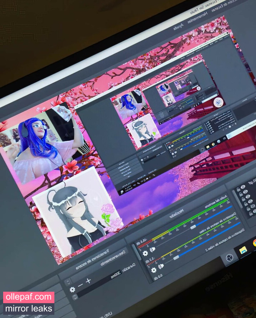Click the Audio del escritorio volume slider handle
Screen dimensions: 256x318
point(193,227)
